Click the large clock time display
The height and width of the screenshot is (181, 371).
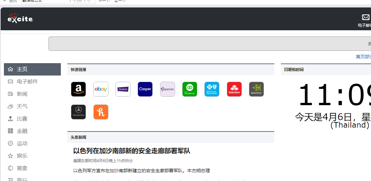point(335,95)
